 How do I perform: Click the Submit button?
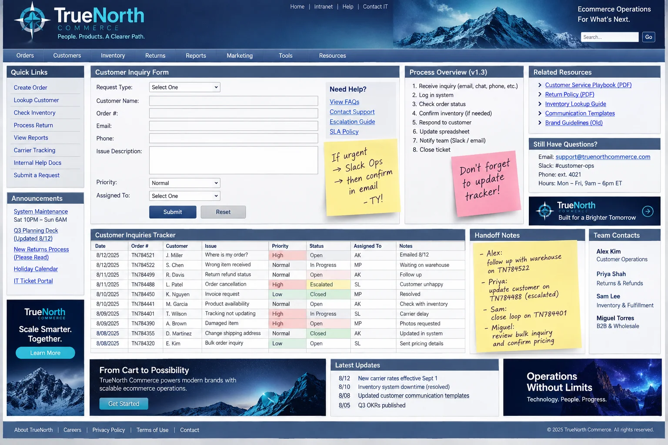click(173, 212)
